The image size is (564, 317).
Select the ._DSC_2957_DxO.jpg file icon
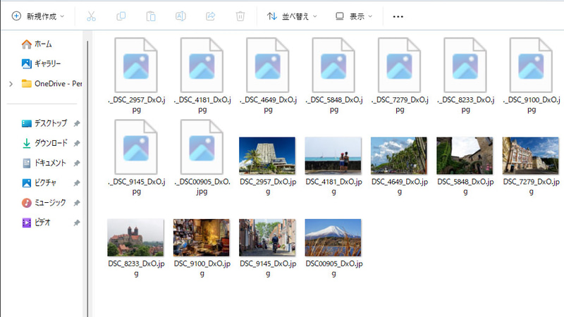[x=136, y=65]
